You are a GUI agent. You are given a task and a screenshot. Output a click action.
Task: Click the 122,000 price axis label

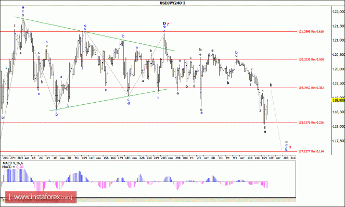[338, 12]
